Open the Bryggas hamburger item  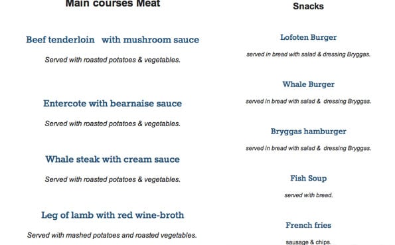point(308,131)
